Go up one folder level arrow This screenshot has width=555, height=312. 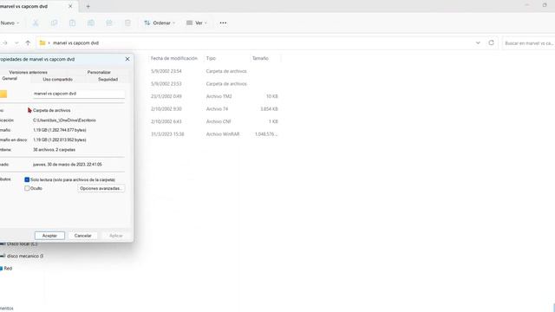pyautogui.click(x=28, y=42)
